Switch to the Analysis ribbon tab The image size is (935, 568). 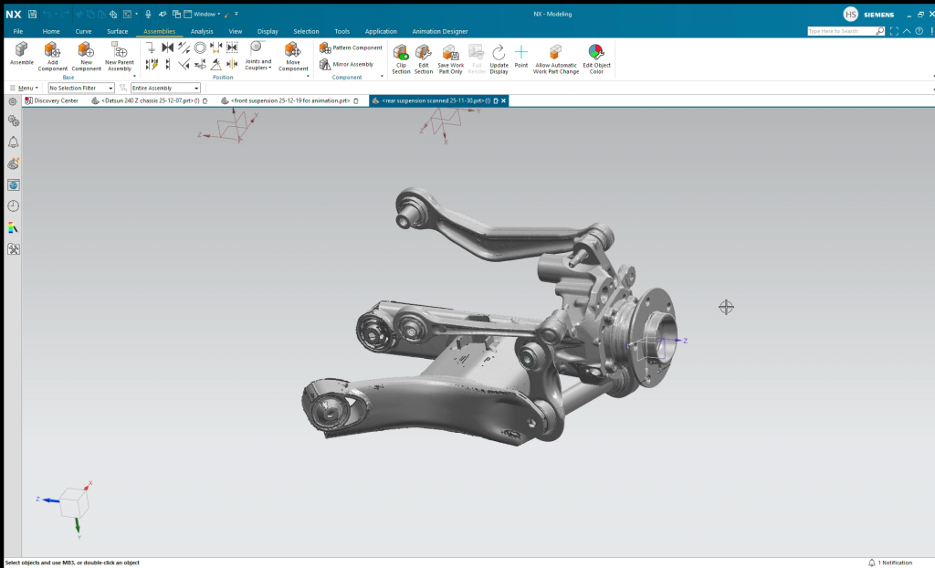202,31
